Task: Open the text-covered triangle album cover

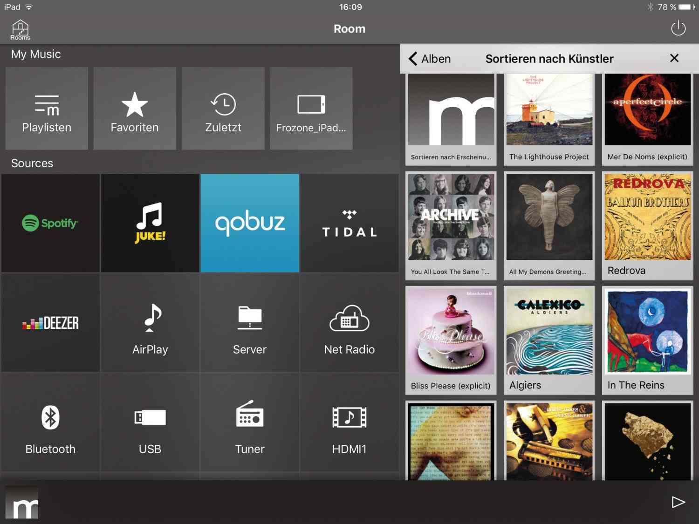Action: (x=451, y=441)
